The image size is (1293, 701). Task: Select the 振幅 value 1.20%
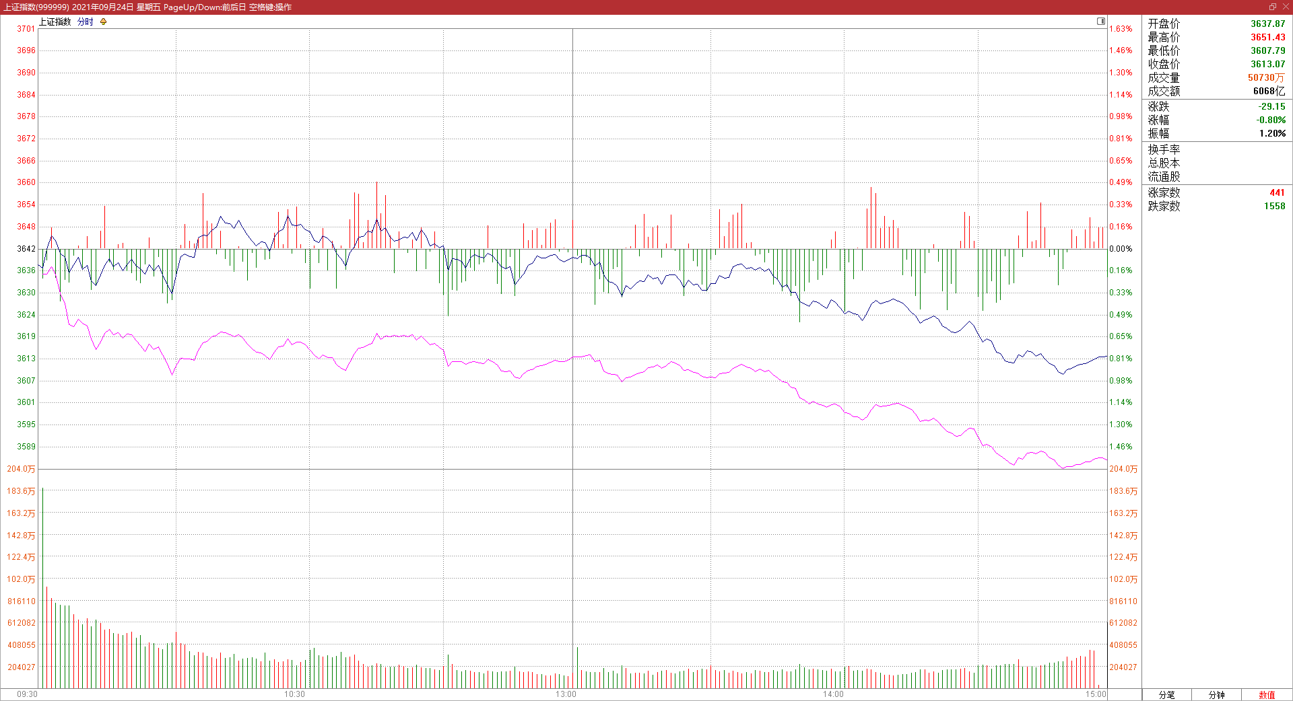point(1272,133)
